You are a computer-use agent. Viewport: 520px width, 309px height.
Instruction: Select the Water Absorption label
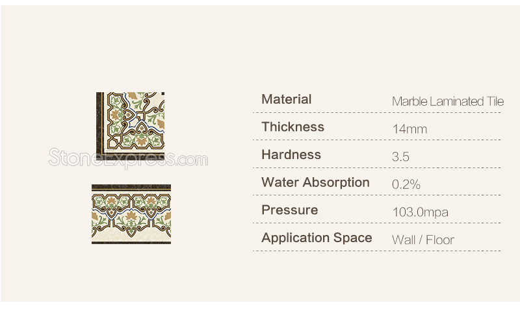click(315, 182)
